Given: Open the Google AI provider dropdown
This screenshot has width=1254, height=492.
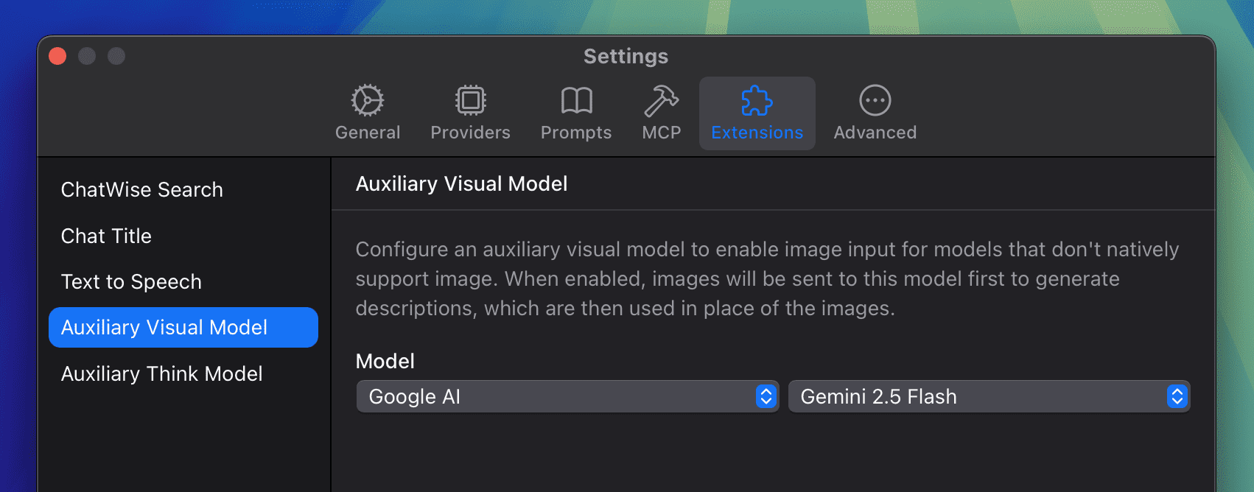Looking at the screenshot, I should [x=567, y=396].
